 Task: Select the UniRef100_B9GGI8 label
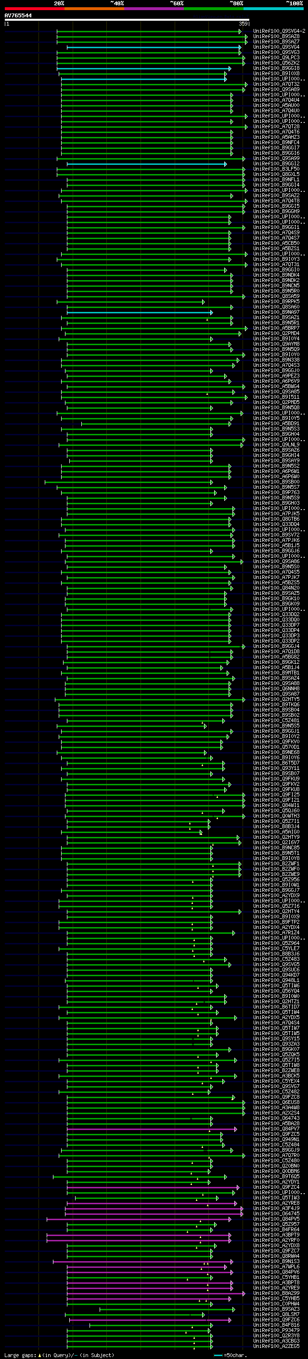coord(276,68)
